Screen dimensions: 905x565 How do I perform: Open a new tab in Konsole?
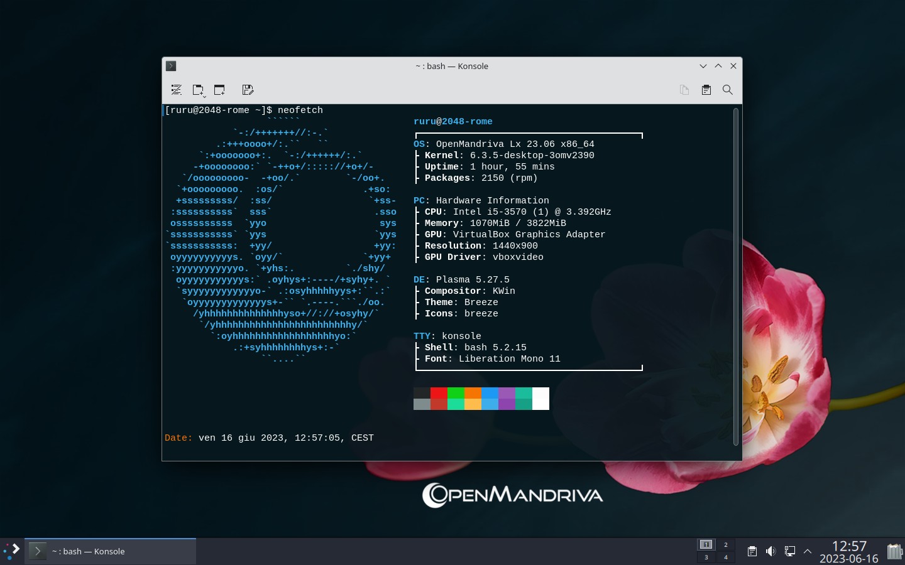[197, 90]
